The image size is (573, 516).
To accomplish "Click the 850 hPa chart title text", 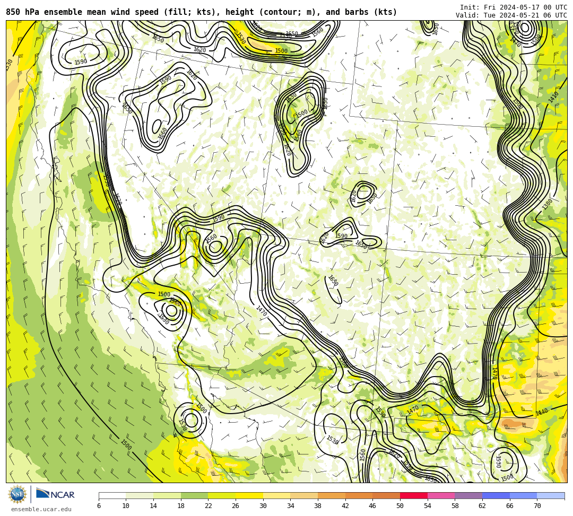I will tap(202, 12).
